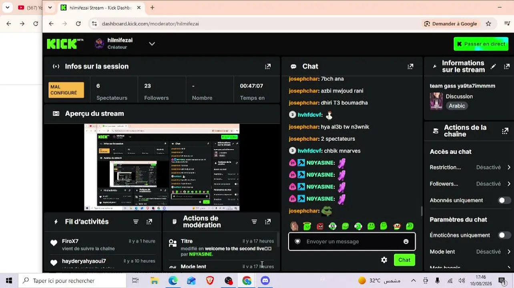View site information icon in address bar
Viewport: 514px width, 288px height.
(94, 24)
